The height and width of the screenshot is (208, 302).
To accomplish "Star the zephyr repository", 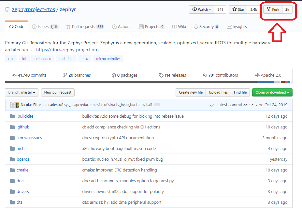I will coord(238,9).
